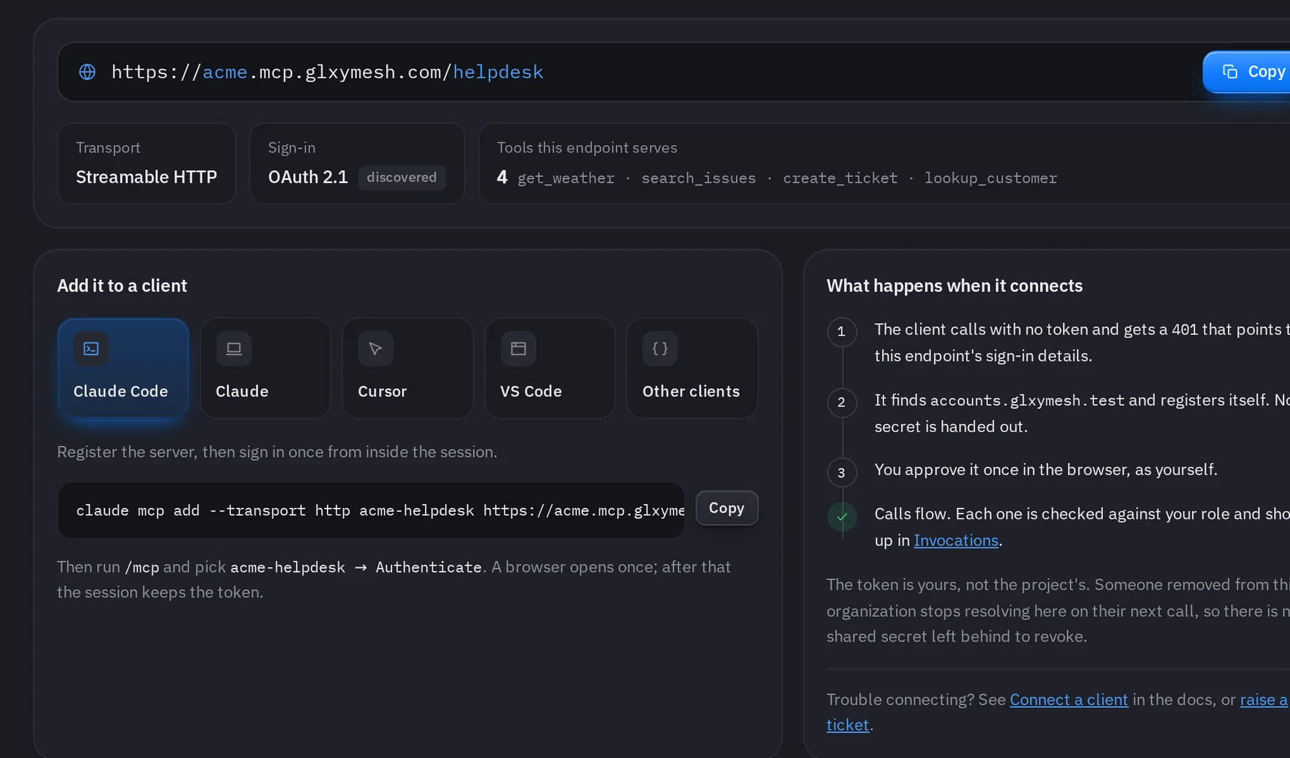Click the terminal icon in Claude Code card
Image resolution: width=1290 pixels, height=758 pixels.
click(91, 349)
